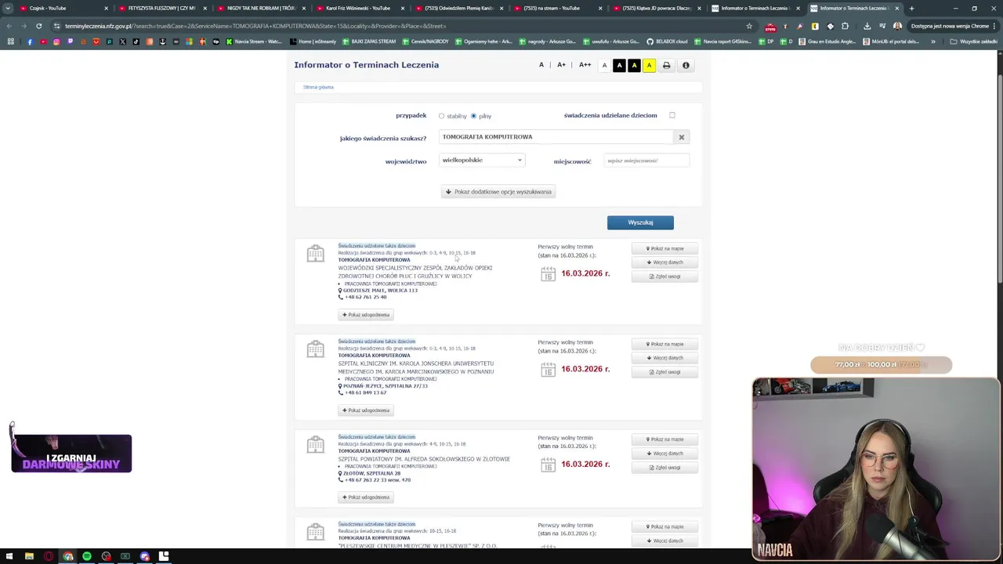Set largest font size with A++
This screenshot has width=1003, height=564.
pos(585,65)
